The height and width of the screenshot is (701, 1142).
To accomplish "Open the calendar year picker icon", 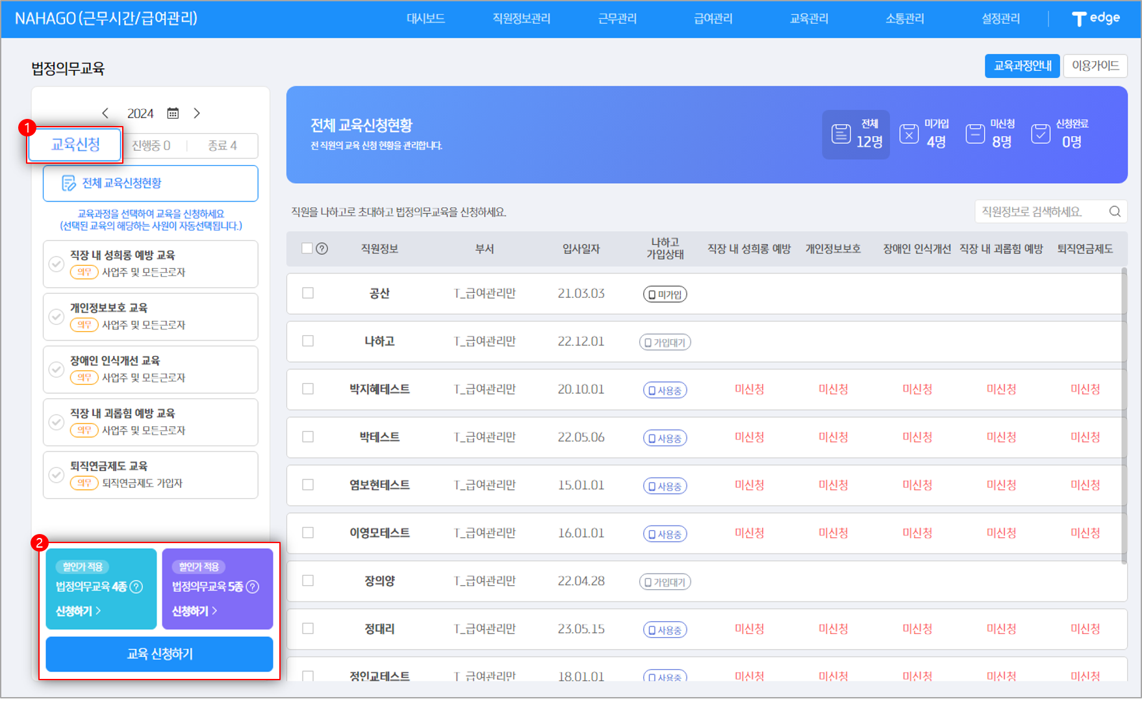I will (x=173, y=113).
